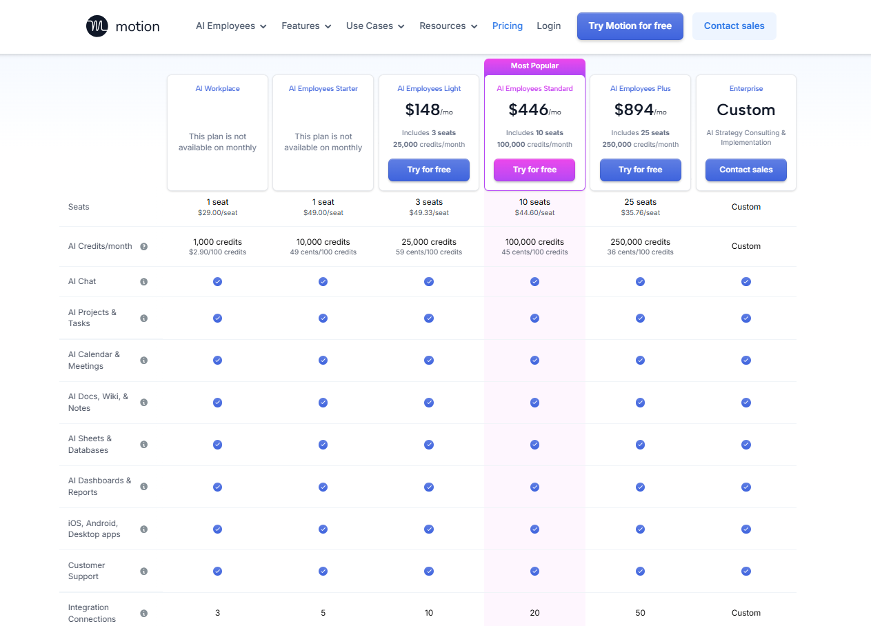
Task: Click the 'AI Strategy Consulting & Implementation' text
Action: tap(746, 138)
